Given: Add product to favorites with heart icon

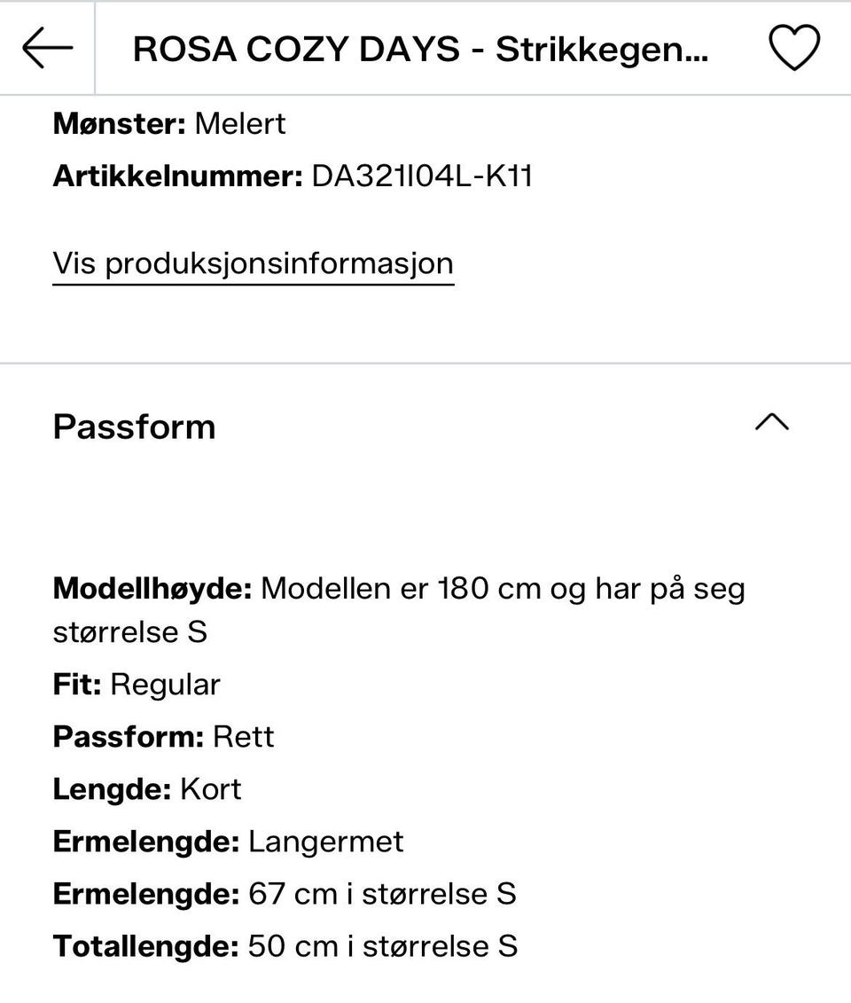Looking at the screenshot, I should pos(793,48).
